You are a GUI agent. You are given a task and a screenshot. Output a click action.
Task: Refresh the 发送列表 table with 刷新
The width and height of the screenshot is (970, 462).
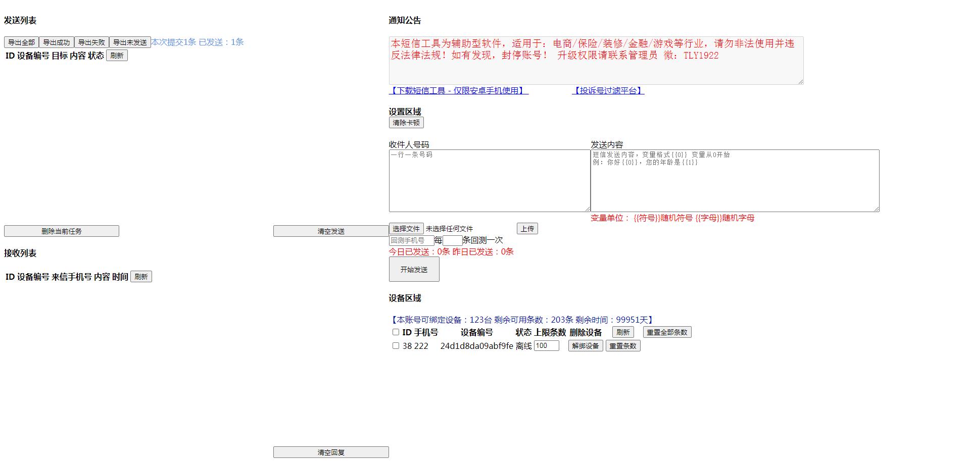[117, 56]
